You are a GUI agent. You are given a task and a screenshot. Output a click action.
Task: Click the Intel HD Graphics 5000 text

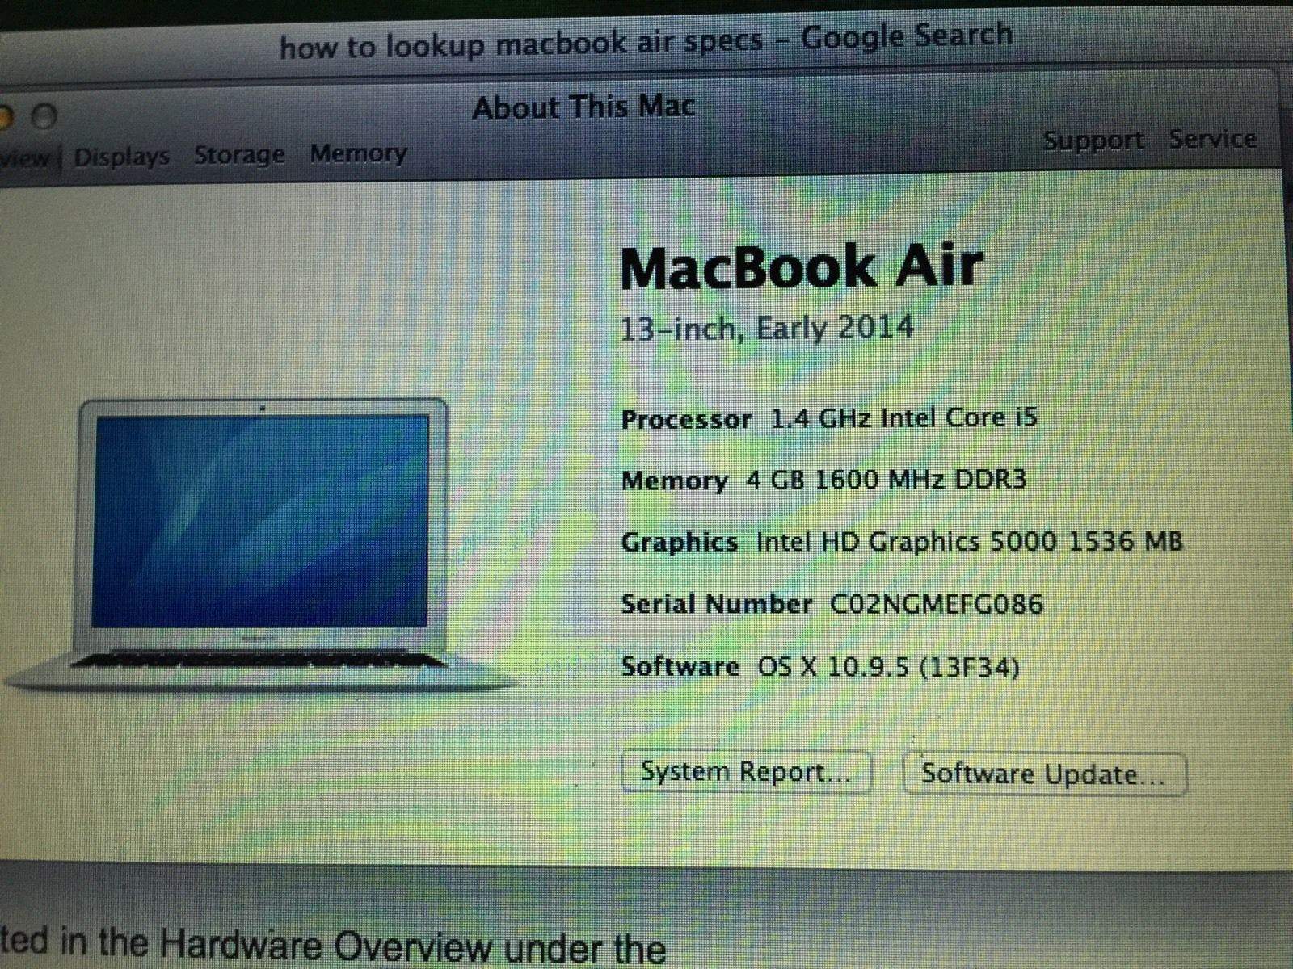(969, 541)
